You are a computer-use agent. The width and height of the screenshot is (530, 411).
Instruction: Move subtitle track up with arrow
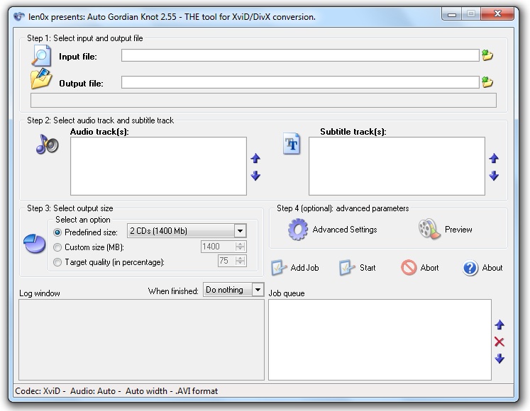[x=494, y=158]
